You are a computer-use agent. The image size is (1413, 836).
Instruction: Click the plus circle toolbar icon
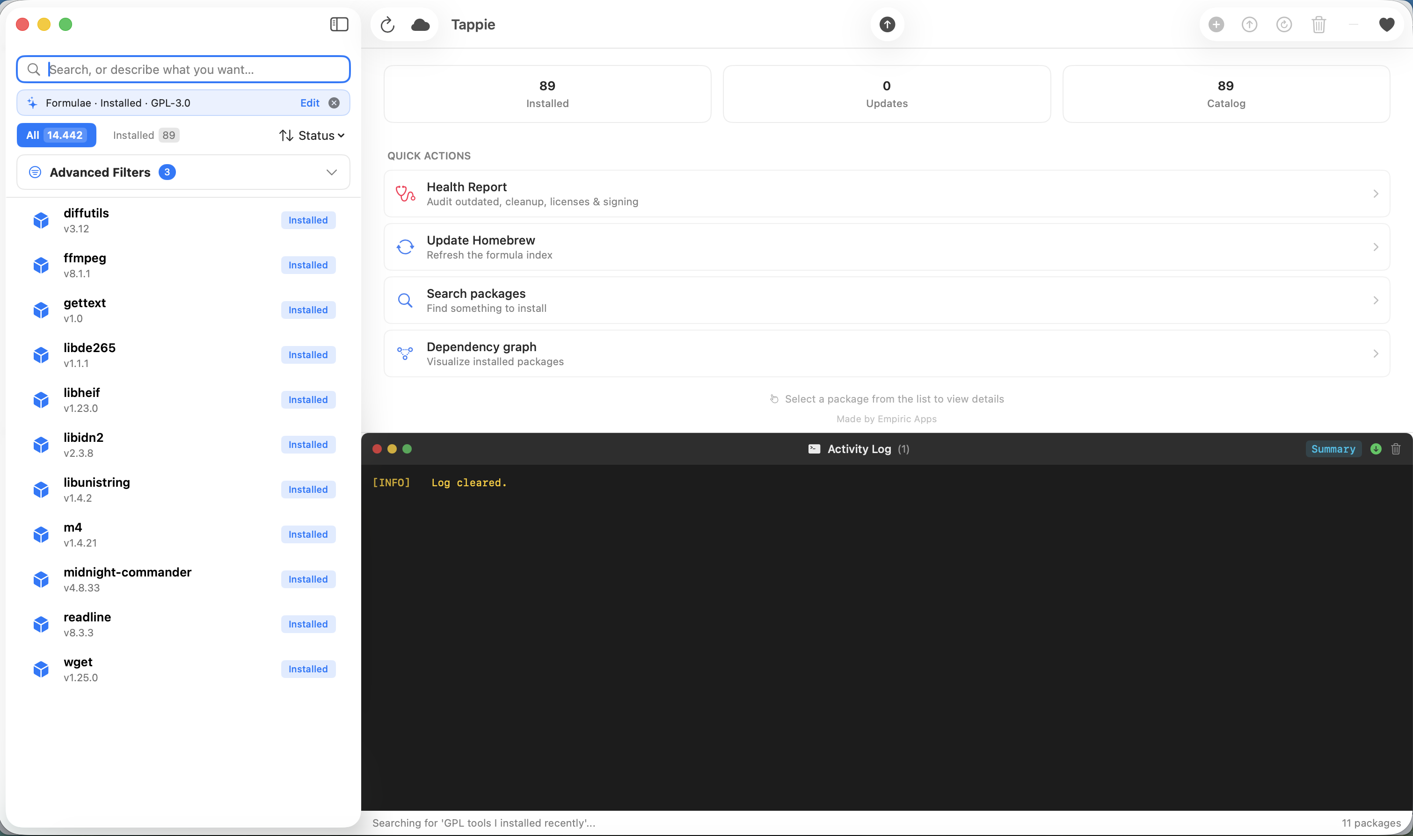click(x=1216, y=24)
